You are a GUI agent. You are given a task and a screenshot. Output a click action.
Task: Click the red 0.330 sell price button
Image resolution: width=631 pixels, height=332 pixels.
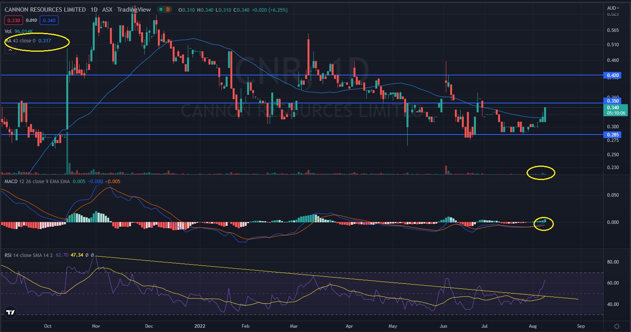click(x=14, y=20)
